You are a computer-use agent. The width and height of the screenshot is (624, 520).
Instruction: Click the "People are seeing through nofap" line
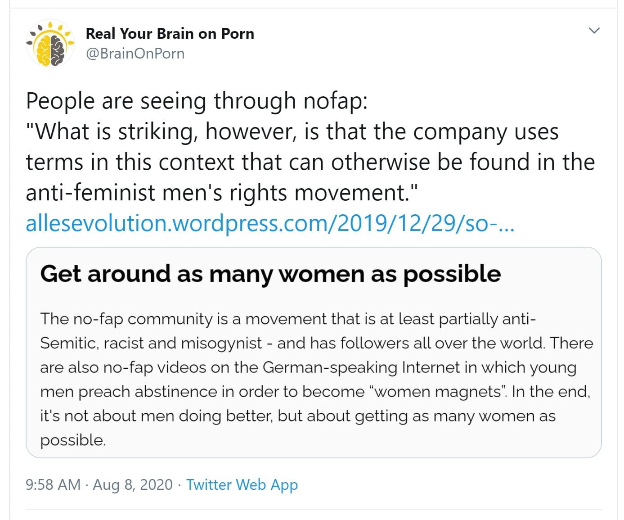point(197,101)
